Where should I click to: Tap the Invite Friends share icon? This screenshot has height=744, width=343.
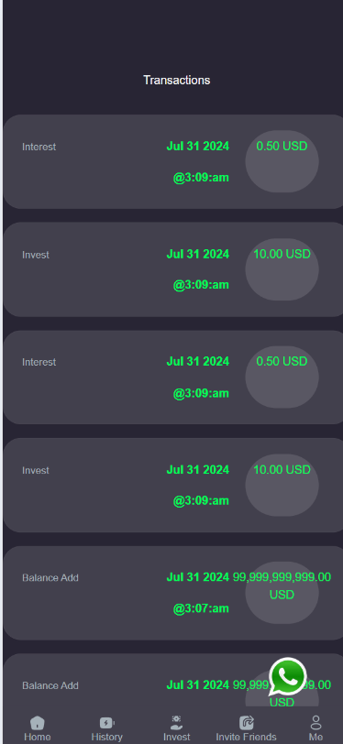coord(247,723)
